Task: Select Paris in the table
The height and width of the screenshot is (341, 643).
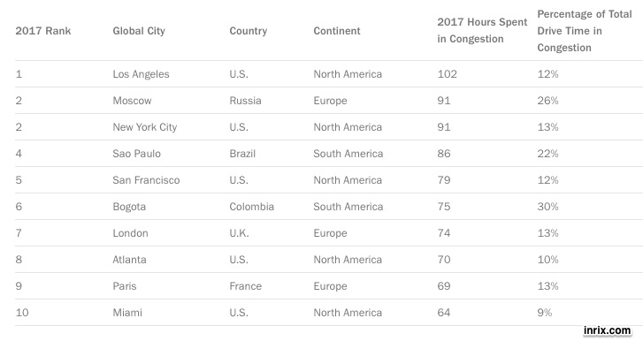Action: 124,286
